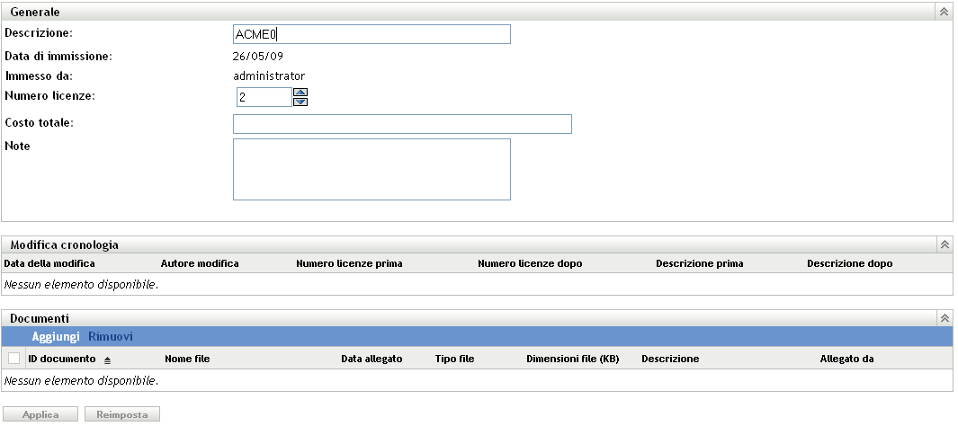This screenshot has width=958, height=435.
Task: Collapse the Generale panel
Action: (x=944, y=13)
